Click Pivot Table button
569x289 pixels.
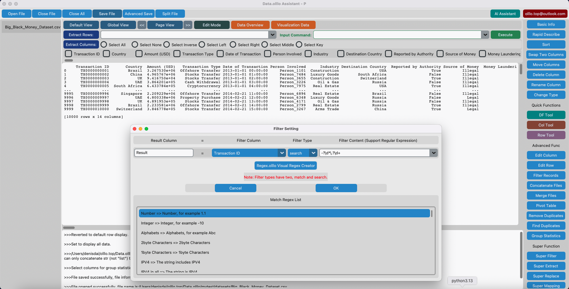(x=546, y=206)
